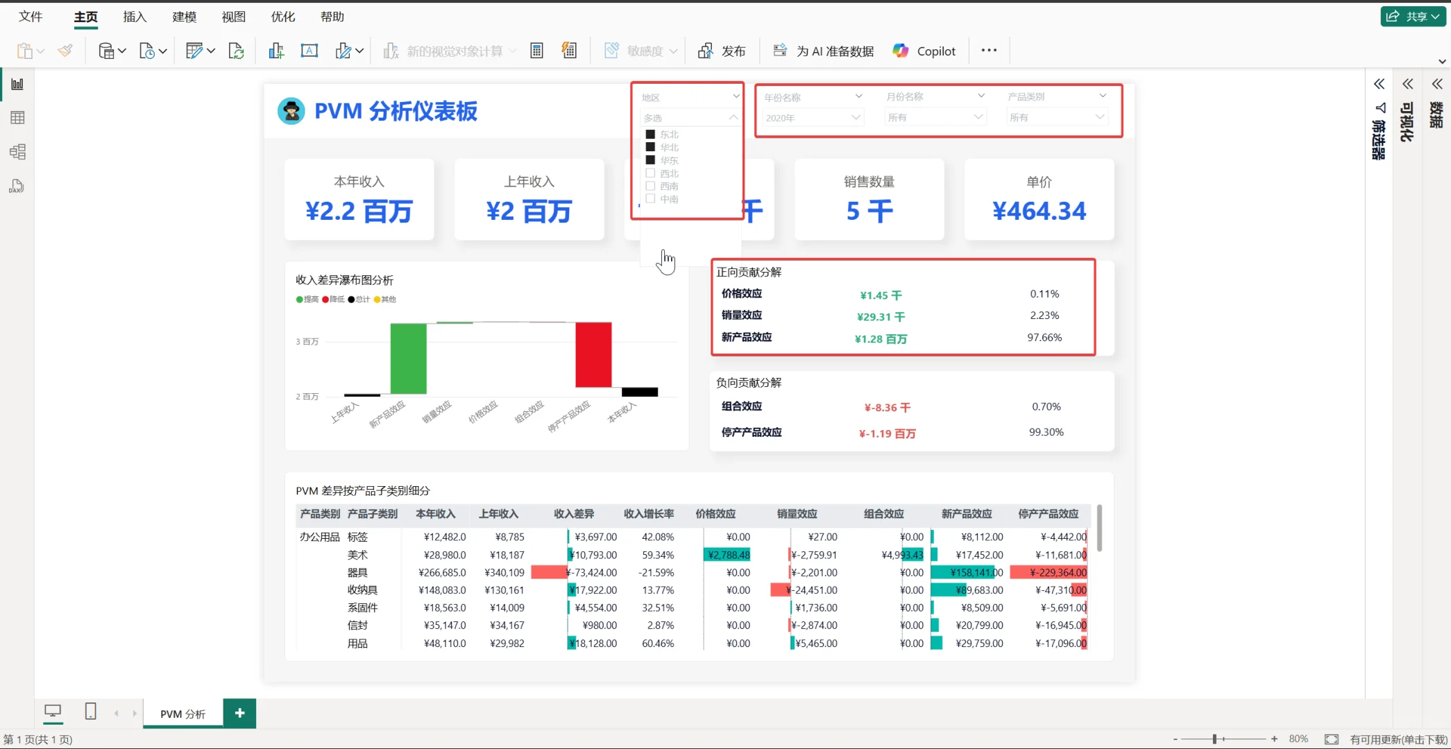Click the 刷新 (refresh) data icon

click(x=236, y=50)
